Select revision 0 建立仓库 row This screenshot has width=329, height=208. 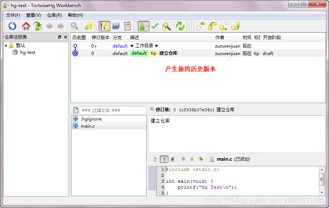[x=198, y=54]
